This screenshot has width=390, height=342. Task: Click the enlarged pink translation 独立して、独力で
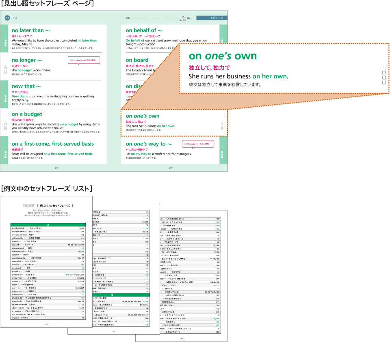[x=210, y=68]
